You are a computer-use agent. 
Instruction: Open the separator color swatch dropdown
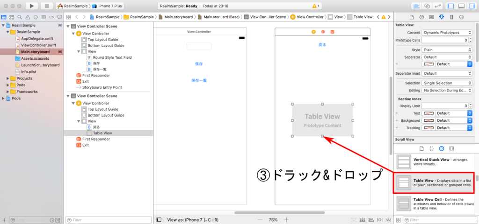[447, 64]
